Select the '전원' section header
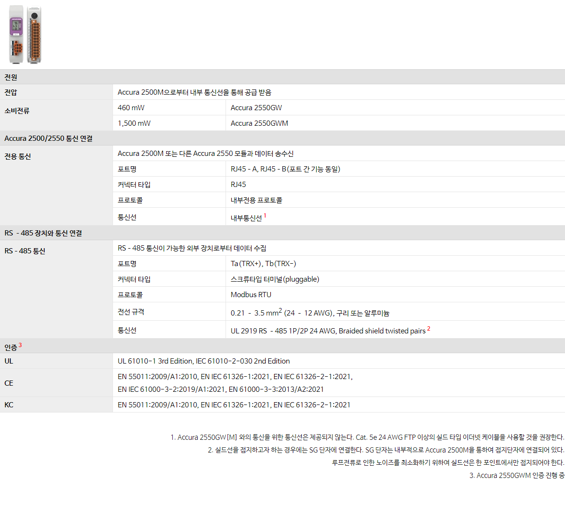Image resolution: width=565 pixels, height=518 pixels. coord(282,77)
